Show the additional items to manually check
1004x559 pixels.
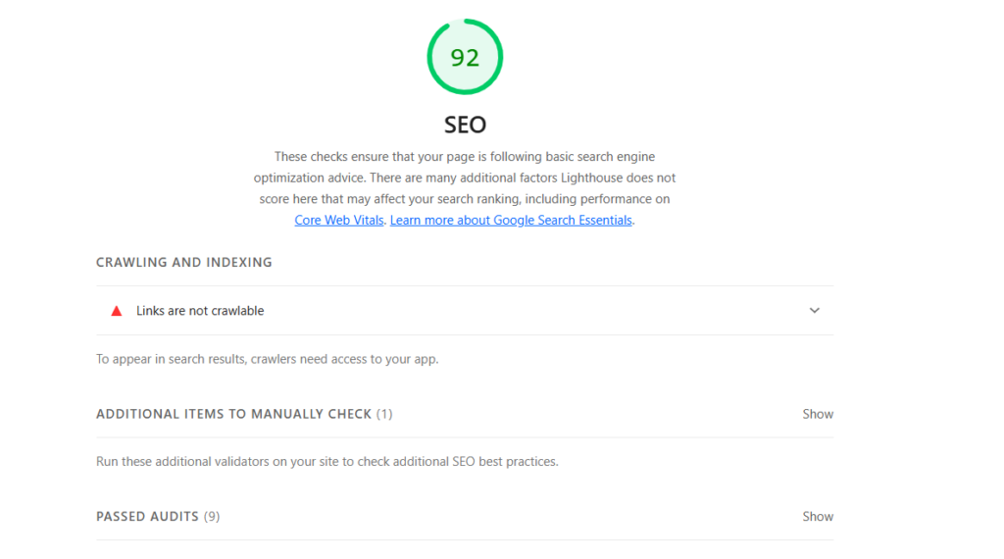818,414
